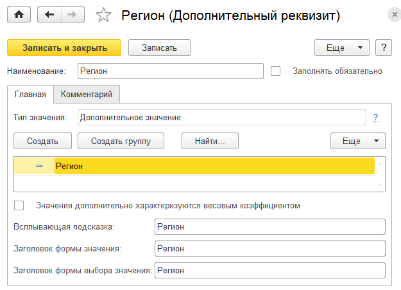
Task: Go back with the left arrow
Action: coord(49,15)
